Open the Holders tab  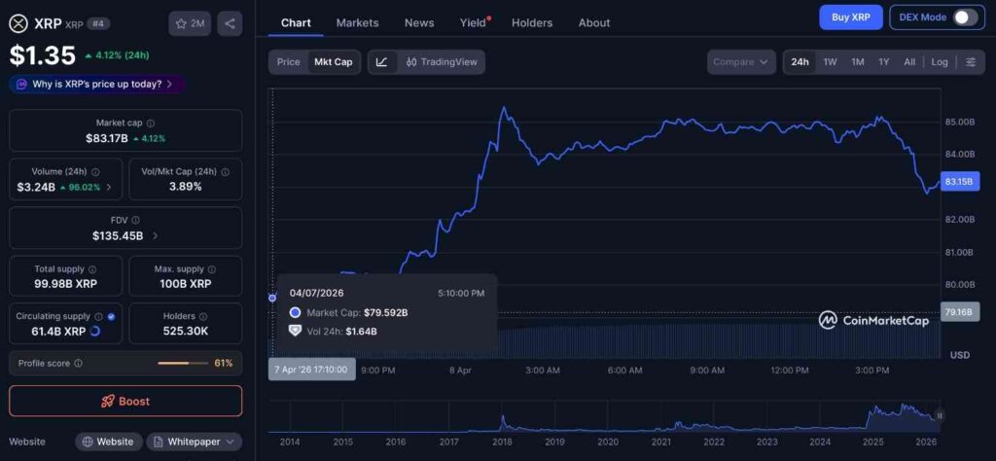531,22
